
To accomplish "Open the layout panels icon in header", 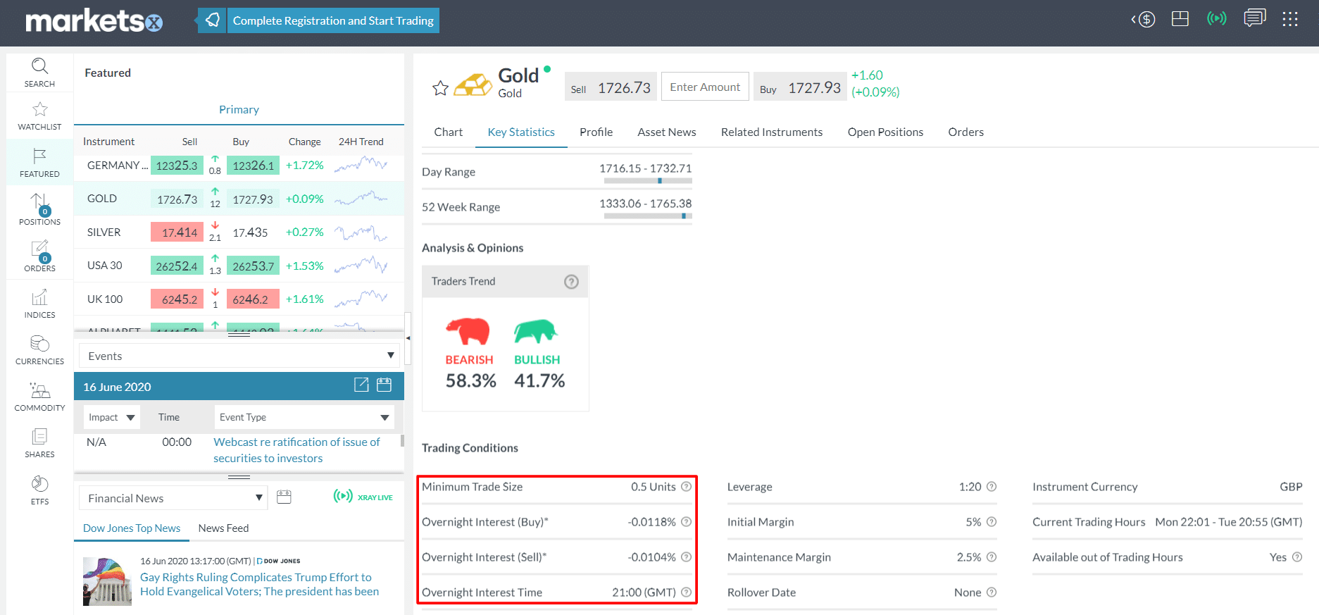I will click(x=1180, y=19).
